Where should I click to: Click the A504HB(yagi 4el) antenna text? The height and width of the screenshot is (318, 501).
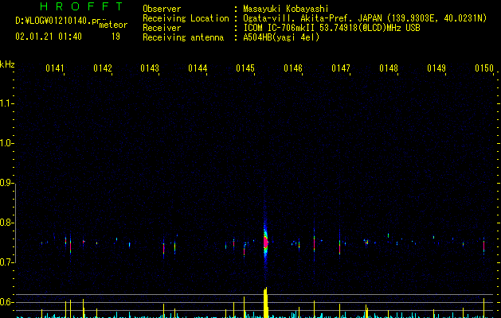(x=281, y=37)
